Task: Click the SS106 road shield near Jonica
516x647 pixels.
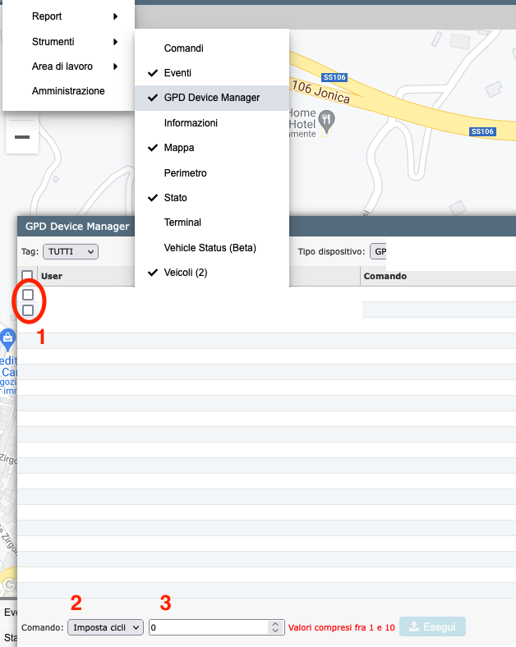Action: pyautogui.click(x=334, y=77)
